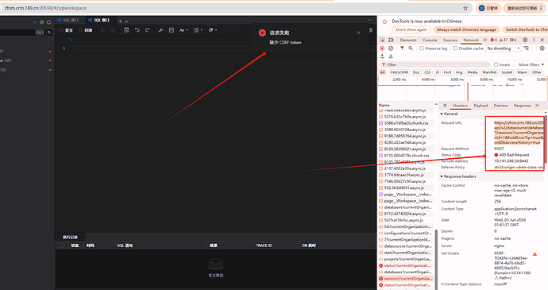Select the All request type filter
Screen dimensions: 548x290
pyautogui.click(x=382, y=72)
